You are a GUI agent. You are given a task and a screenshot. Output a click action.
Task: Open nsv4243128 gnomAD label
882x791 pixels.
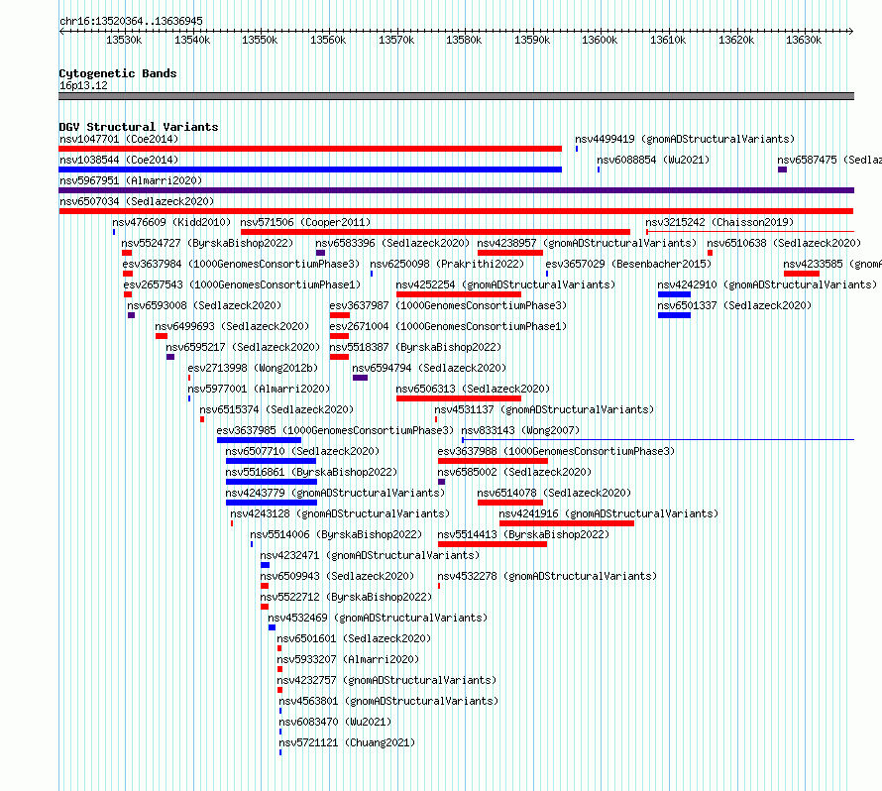pyautogui.click(x=340, y=513)
